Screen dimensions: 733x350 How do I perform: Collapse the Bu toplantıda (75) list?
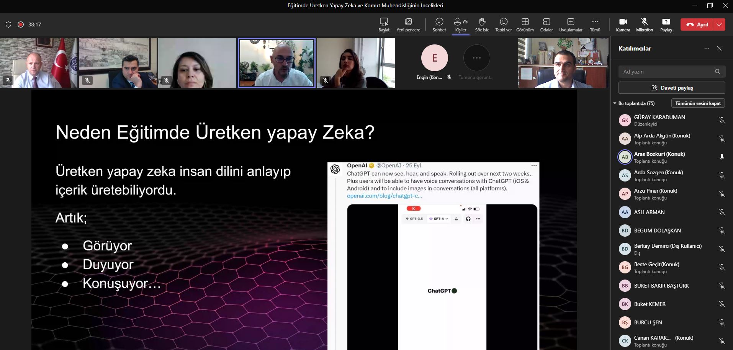(x=615, y=103)
